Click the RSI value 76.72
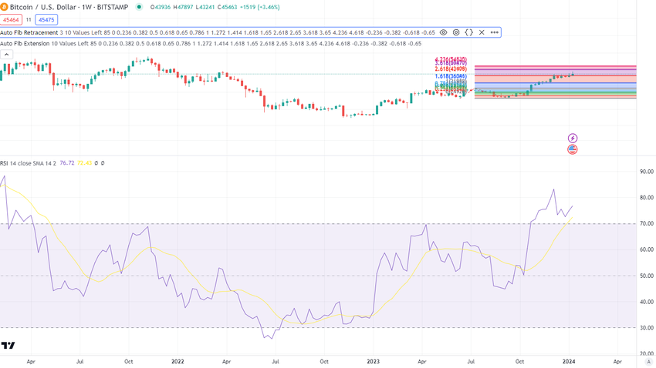 tap(67, 163)
